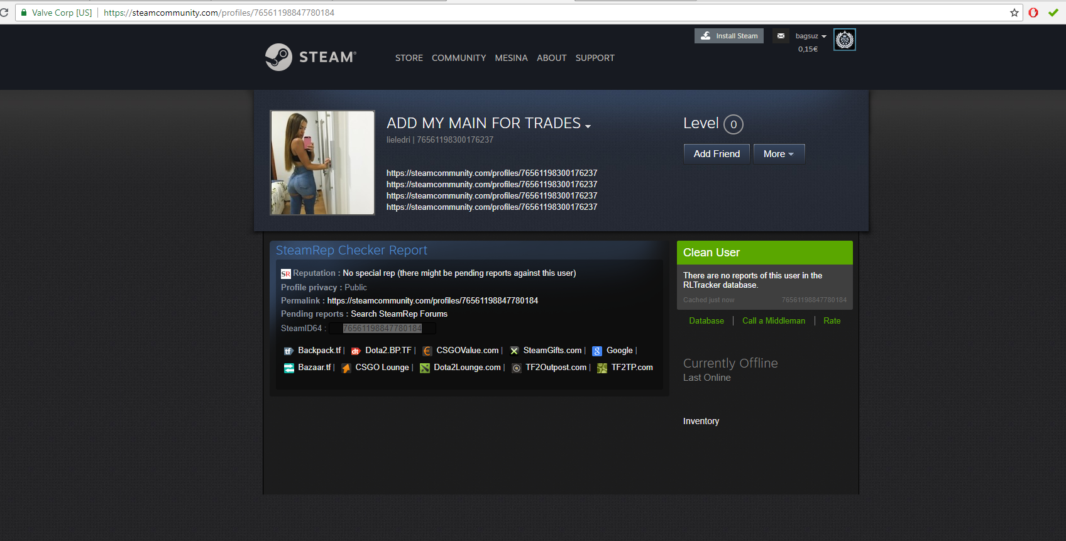This screenshot has width=1066, height=541.
Task: Open the profile avatar photo
Action: click(322, 163)
